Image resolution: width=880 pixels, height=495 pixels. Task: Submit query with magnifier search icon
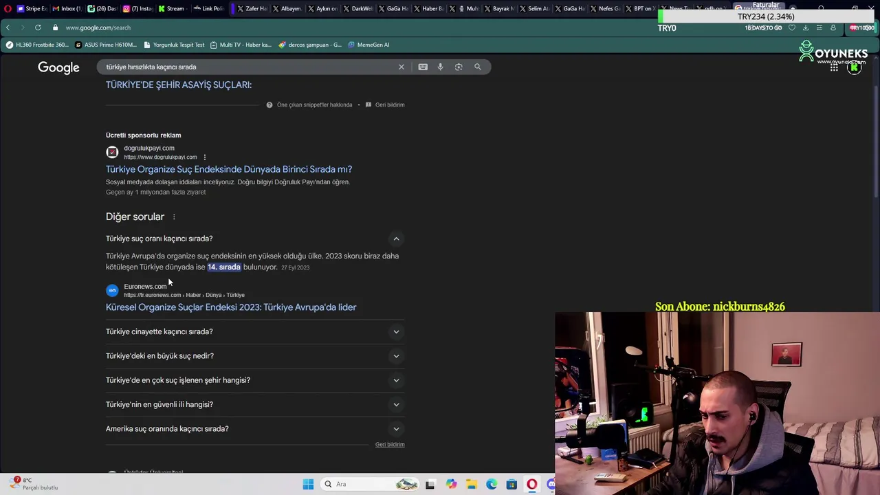click(x=478, y=67)
